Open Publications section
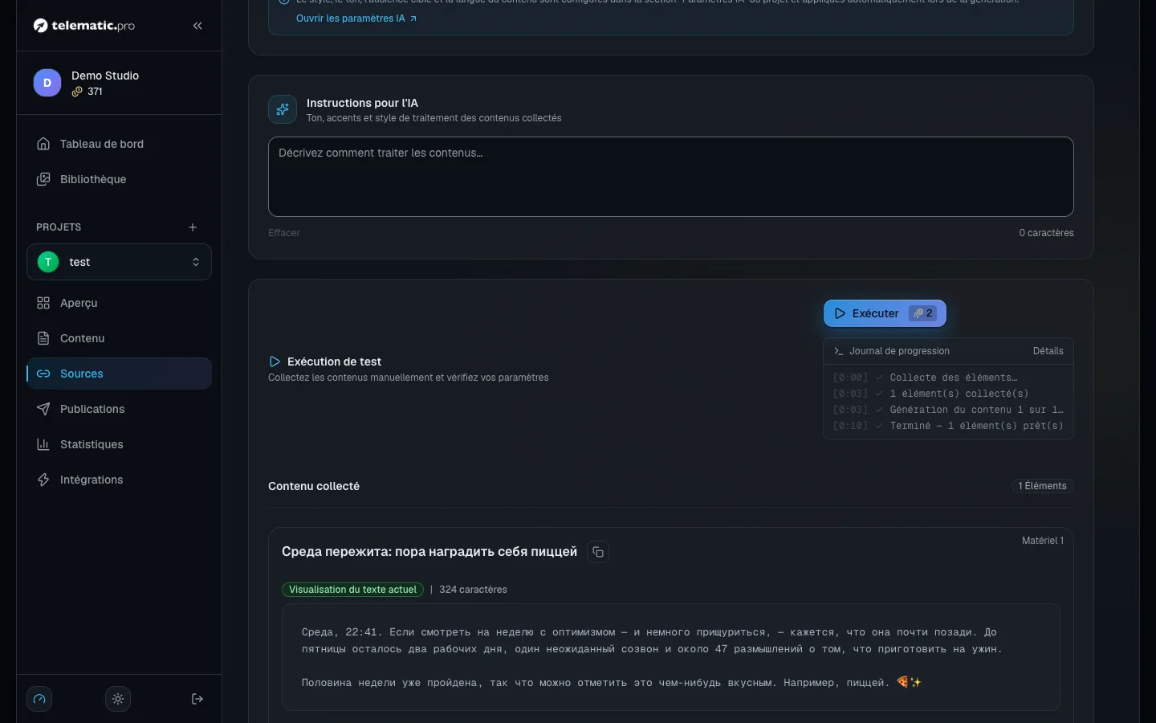 119,409
